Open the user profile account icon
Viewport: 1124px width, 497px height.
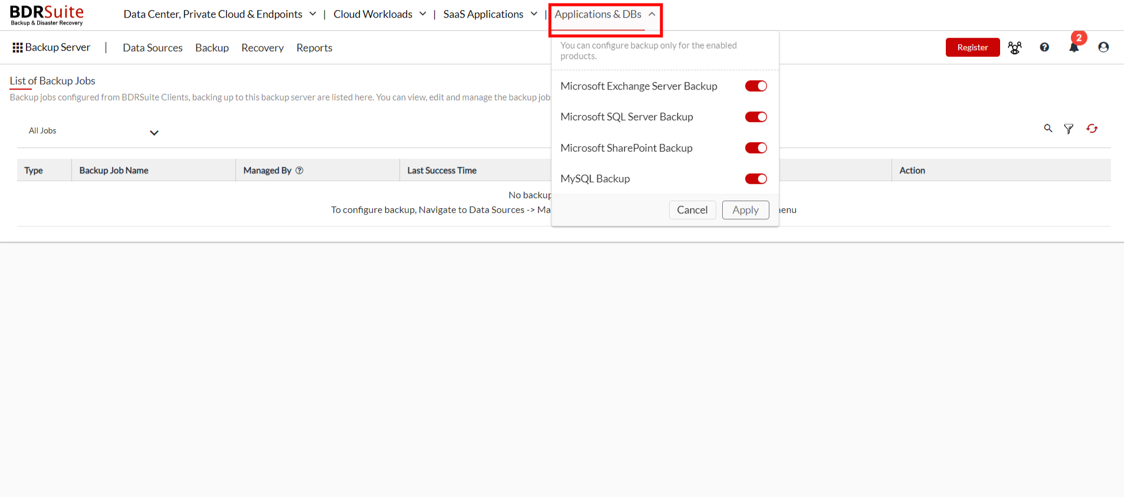[1103, 47]
